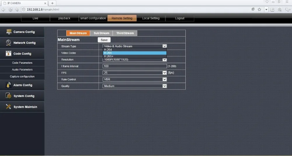Screen dimensions: 292x156
Task: Open Audio Parameters in the sidebar
Action: 22,70
